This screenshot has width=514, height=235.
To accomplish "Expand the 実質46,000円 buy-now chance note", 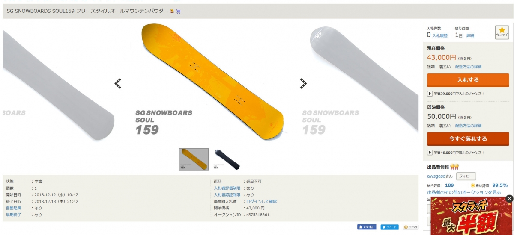I will point(456,153).
